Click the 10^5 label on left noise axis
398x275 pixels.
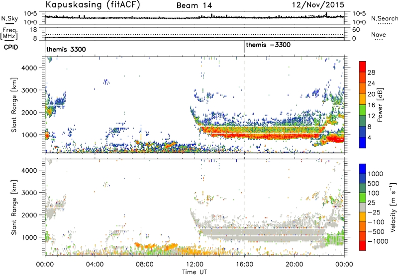pyautogui.click(x=30, y=14)
